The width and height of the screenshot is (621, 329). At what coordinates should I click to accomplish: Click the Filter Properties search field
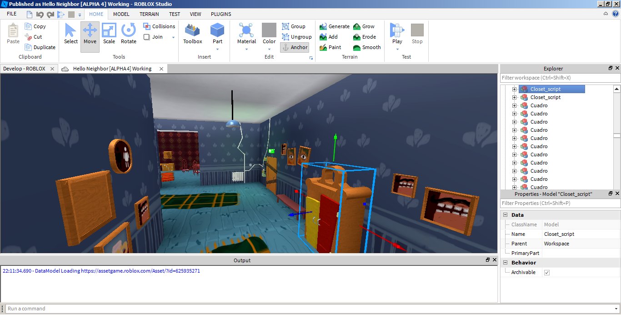(560, 203)
